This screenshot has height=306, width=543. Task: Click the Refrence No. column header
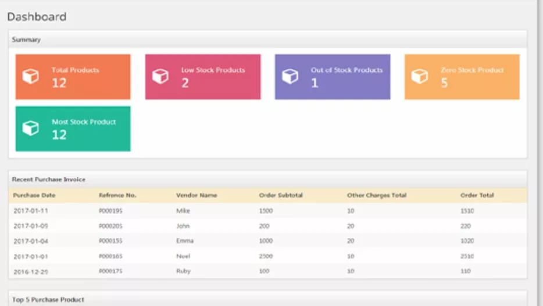coord(117,195)
